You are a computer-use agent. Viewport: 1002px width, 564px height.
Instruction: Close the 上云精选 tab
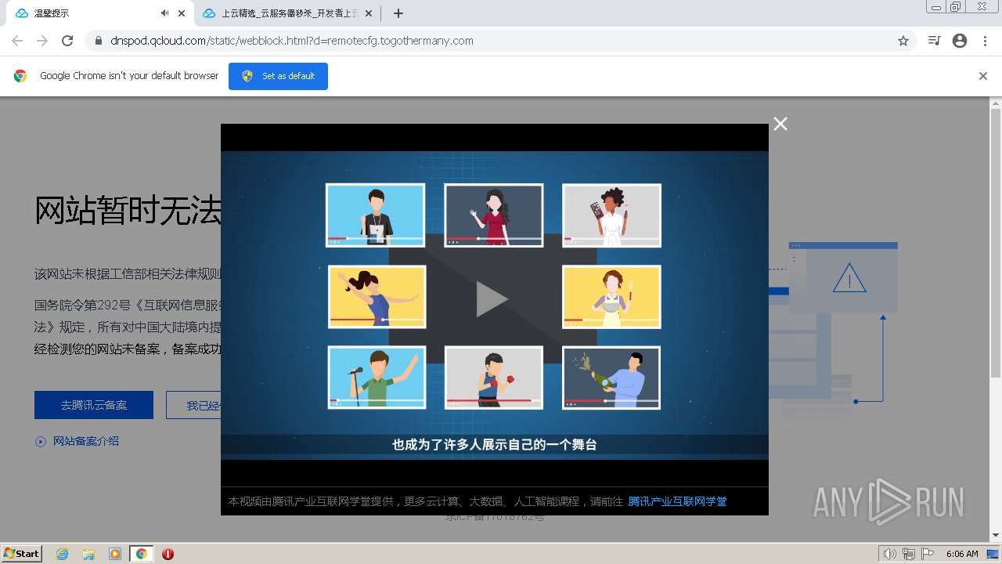[x=369, y=13]
